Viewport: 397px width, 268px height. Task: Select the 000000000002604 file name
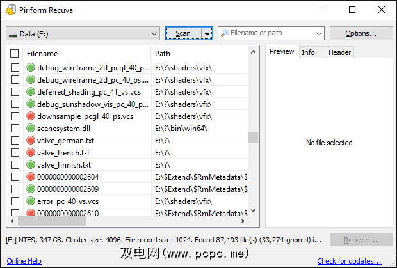68,177
